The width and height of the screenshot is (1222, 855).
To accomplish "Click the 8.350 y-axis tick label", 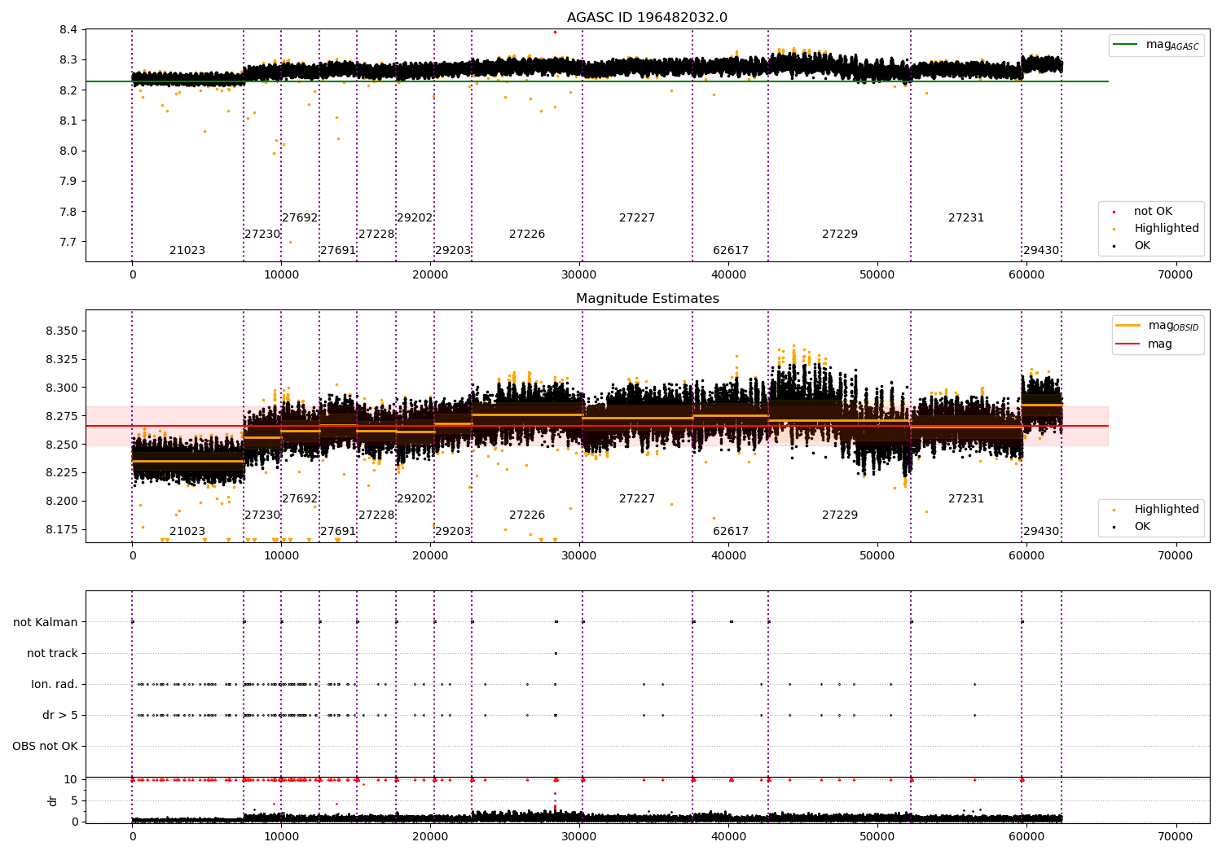I will coord(62,331).
